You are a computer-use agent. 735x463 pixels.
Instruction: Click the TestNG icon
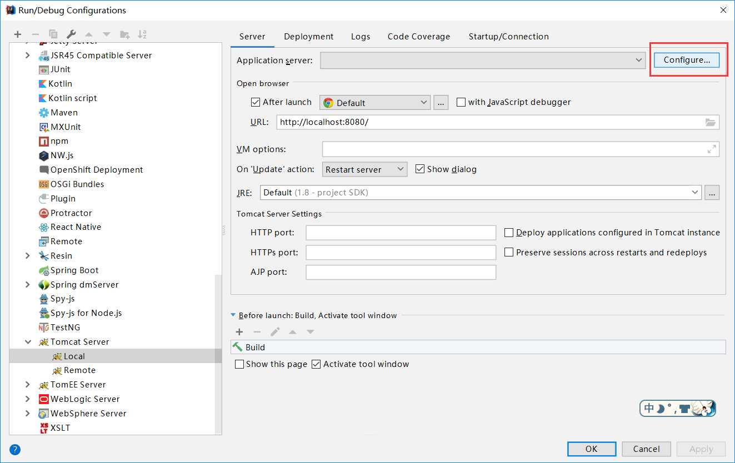click(x=44, y=328)
